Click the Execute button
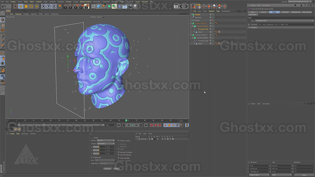Viewport: 315px width, 177px height. tap(107, 169)
